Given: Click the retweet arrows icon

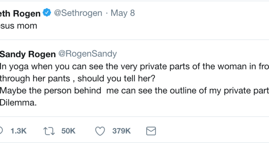Looking at the screenshot, I should tap(50, 130).
